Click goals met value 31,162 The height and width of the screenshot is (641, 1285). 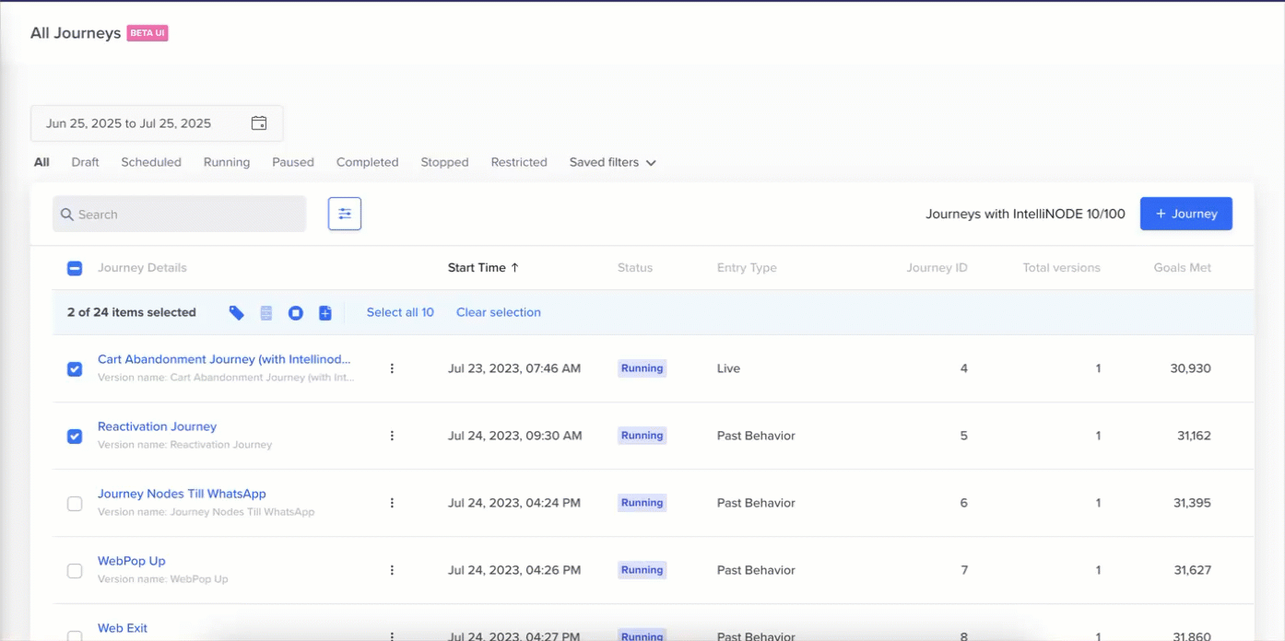coord(1194,436)
